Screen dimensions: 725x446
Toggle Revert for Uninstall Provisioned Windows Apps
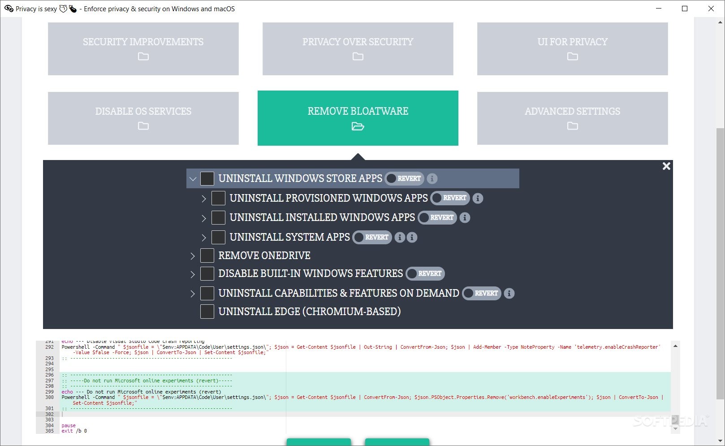(450, 198)
